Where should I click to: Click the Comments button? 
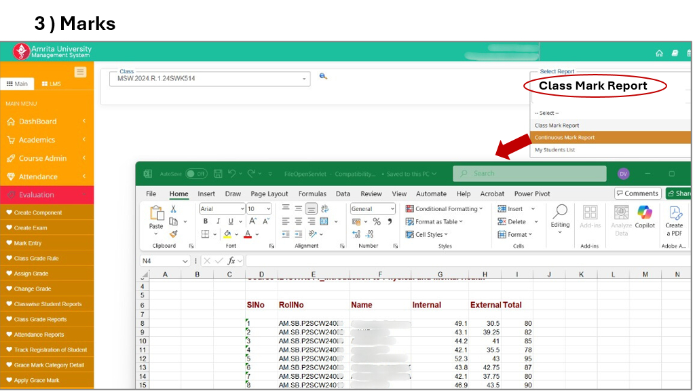pyautogui.click(x=637, y=193)
